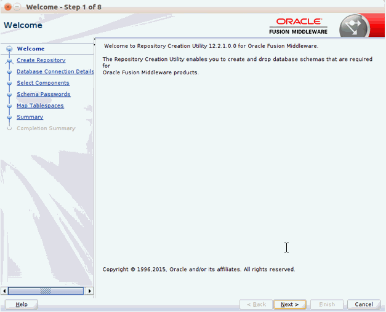Image resolution: width=386 pixels, height=312 pixels.
Task: Click the Select Components step bullet icon
Action: (9, 83)
